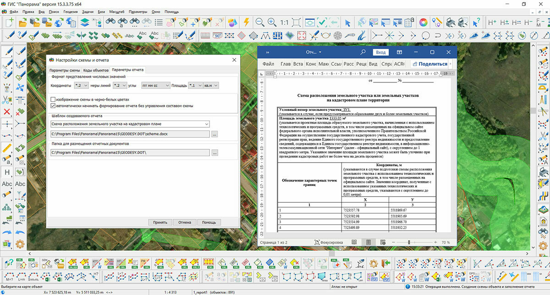This screenshot has height=295, width=550.
Task: Switch to the 'Коды объектов' tab
Action: click(95, 70)
